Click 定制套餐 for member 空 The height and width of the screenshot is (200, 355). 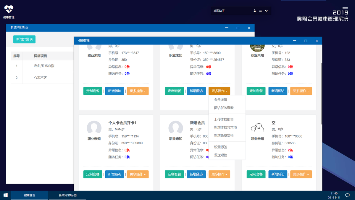point(256,174)
